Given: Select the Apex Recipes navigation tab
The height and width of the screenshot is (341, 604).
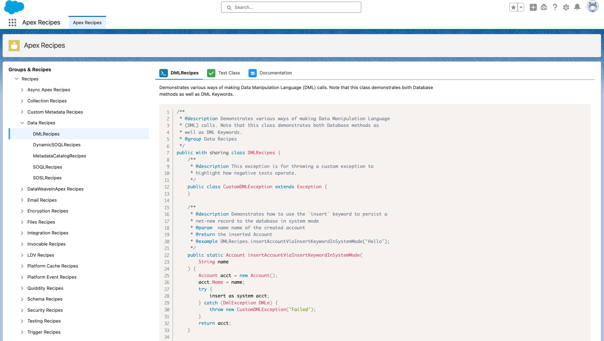Looking at the screenshot, I should (87, 23).
